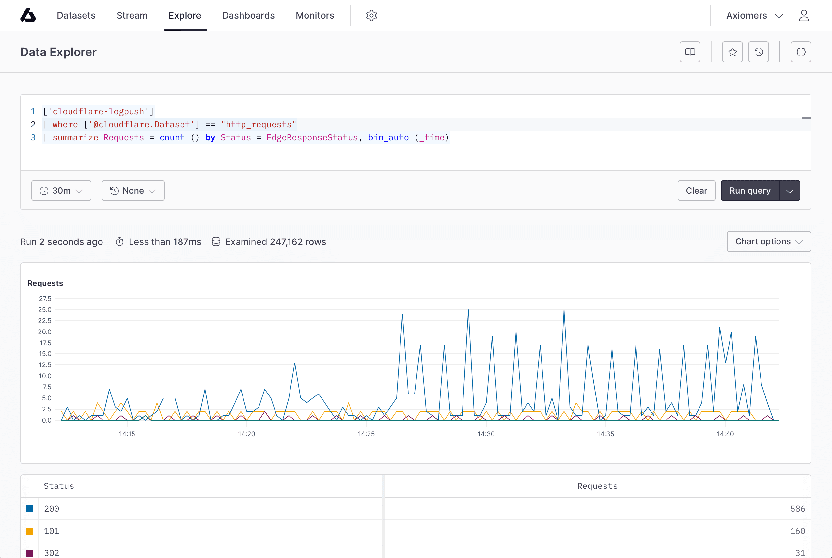Open the documentation book icon
The width and height of the screenshot is (832, 558).
(690, 52)
